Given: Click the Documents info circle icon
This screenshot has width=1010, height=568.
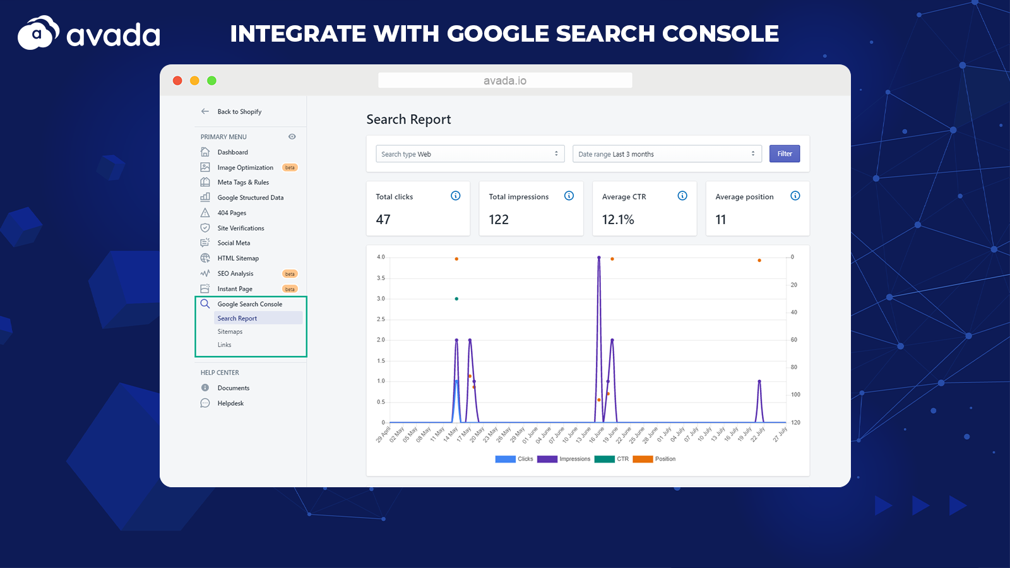Looking at the screenshot, I should [x=205, y=388].
